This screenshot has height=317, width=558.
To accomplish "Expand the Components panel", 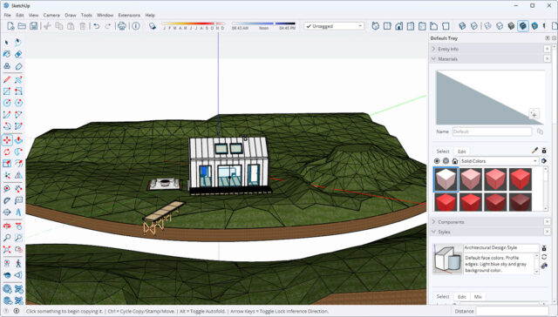I will pyautogui.click(x=434, y=222).
